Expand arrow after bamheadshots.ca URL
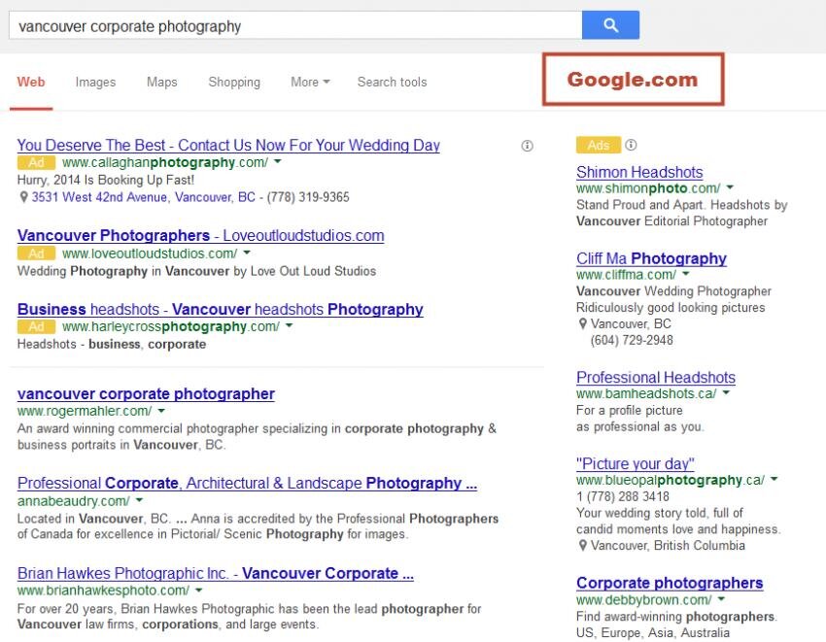Image resolution: width=826 pixels, height=642 pixels. coord(726,392)
